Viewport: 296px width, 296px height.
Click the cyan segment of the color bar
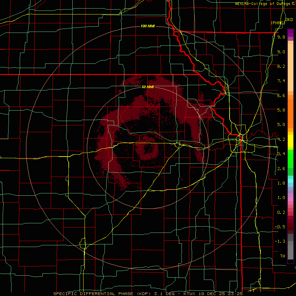point(290,181)
